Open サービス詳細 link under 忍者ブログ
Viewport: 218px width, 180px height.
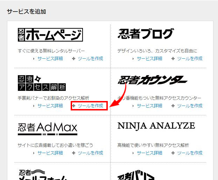[150, 59]
